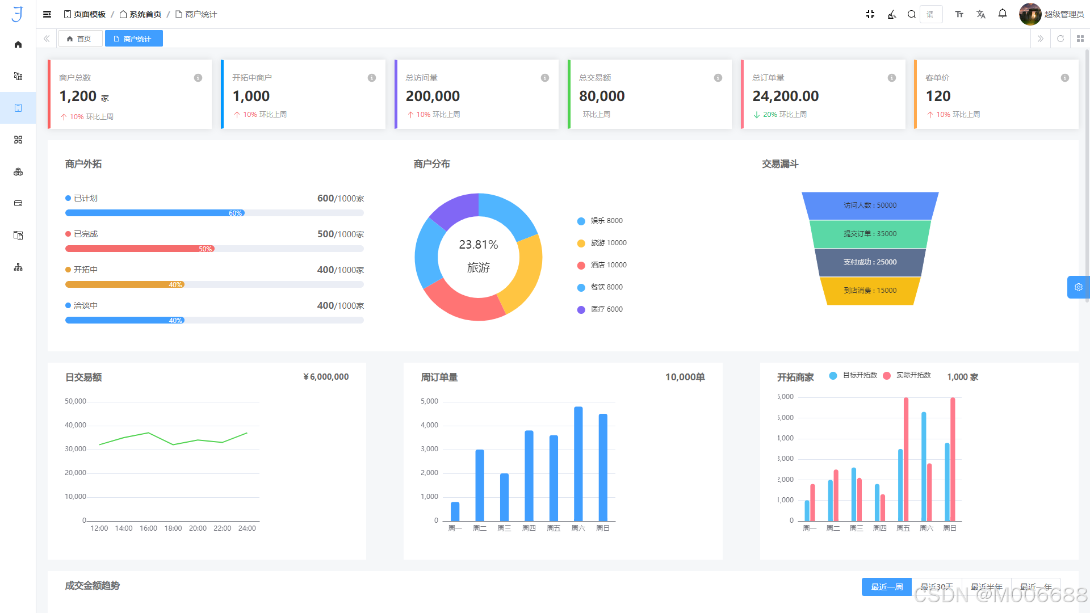
Task: Switch to the 首页 tab
Action: click(x=79, y=39)
